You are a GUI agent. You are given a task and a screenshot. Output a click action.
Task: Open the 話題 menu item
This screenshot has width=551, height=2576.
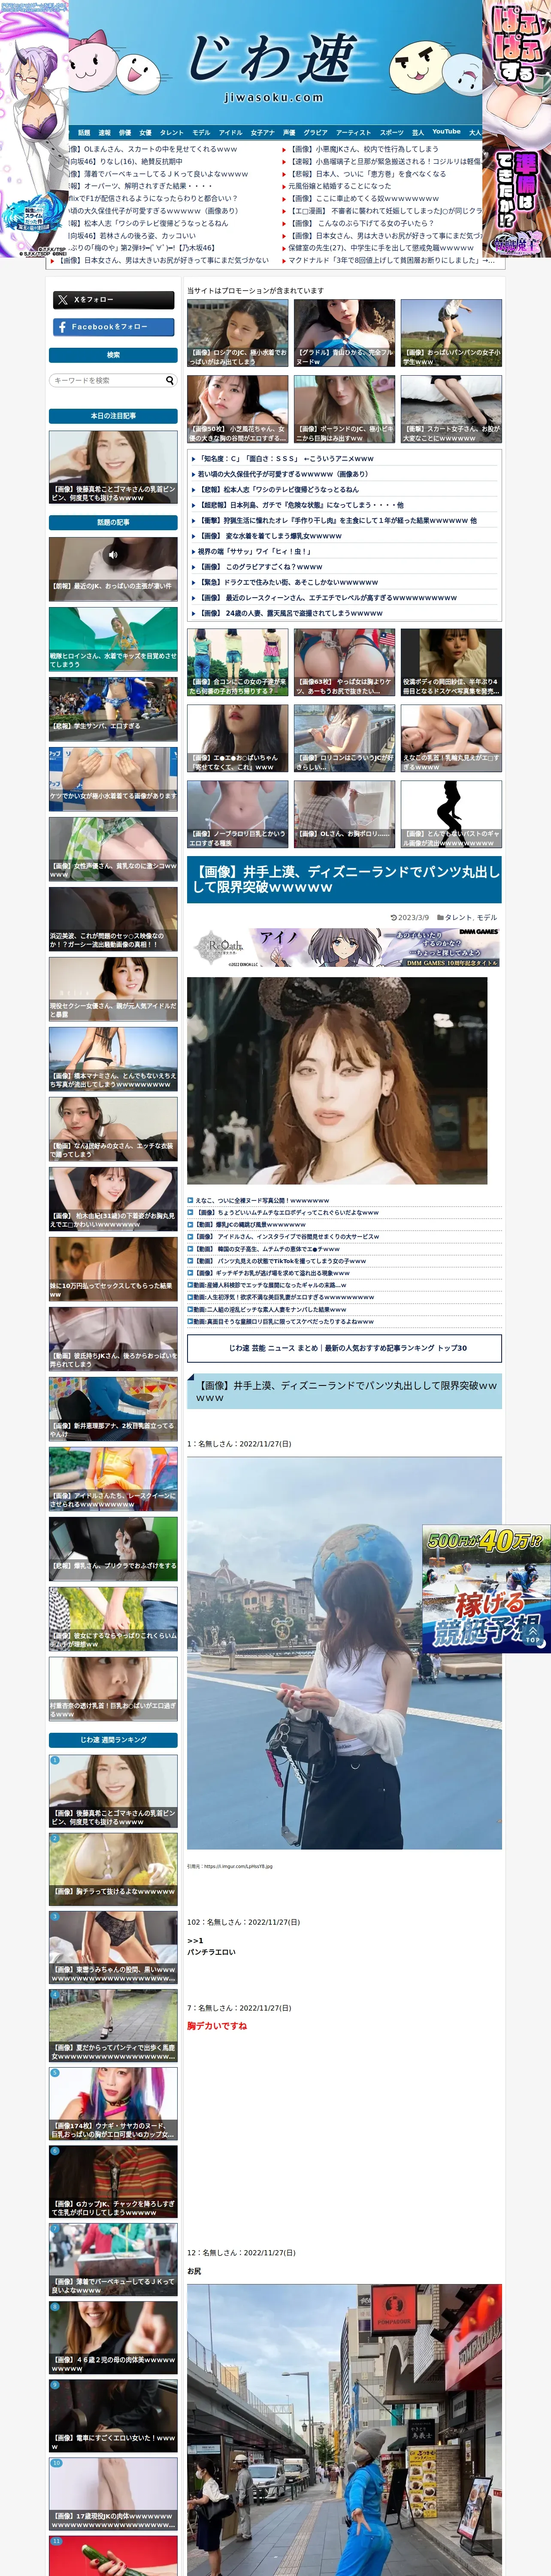pos(84,132)
